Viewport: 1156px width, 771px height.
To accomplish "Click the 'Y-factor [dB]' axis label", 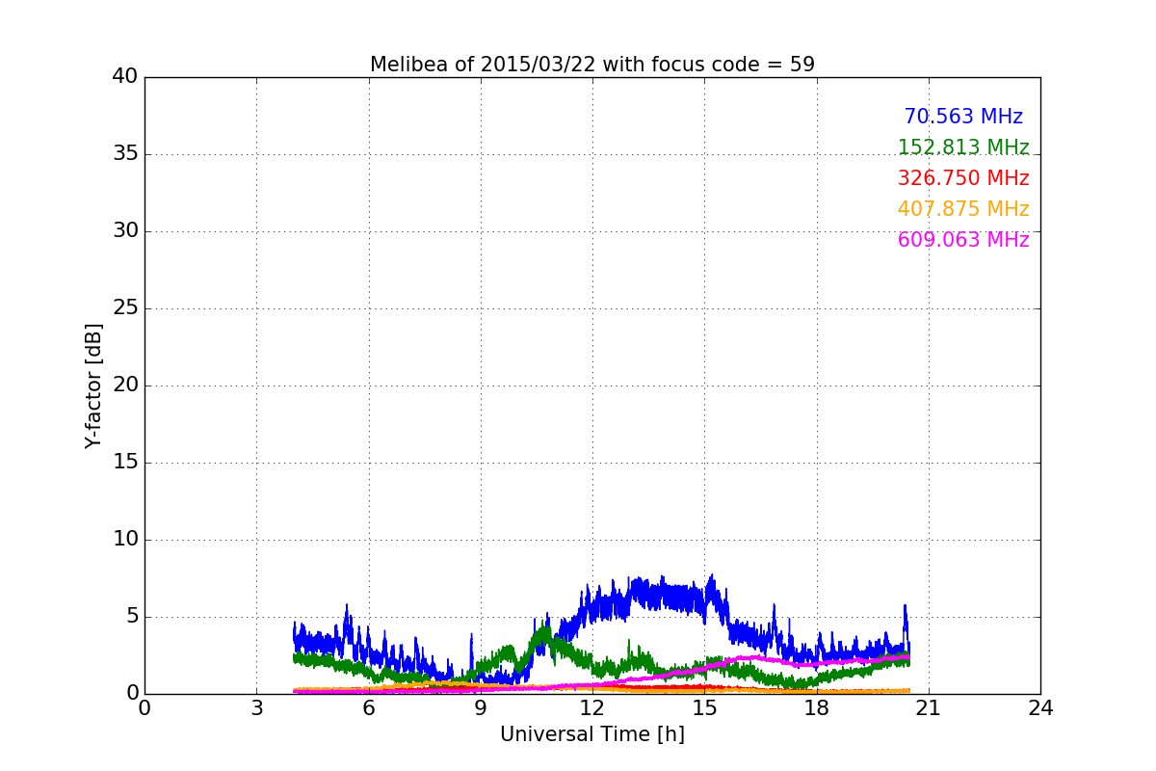I will pyautogui.click(x=93, y=385).
